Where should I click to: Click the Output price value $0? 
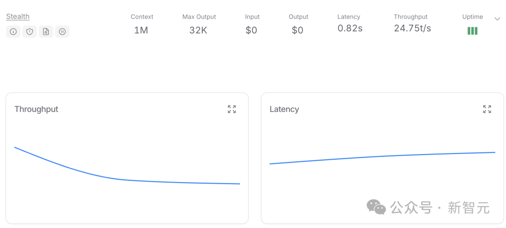[298, 30]
